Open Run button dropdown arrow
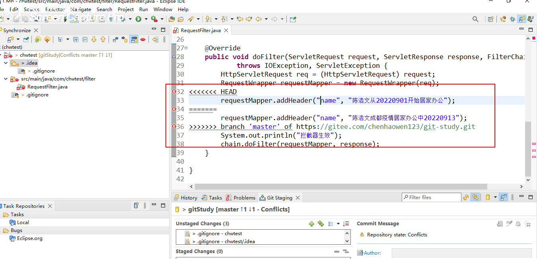 click(x=146, y=19)
